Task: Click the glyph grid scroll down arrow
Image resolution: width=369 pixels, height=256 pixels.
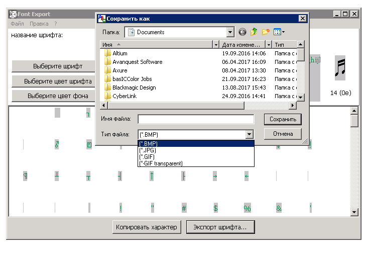Action: [354, 212]
